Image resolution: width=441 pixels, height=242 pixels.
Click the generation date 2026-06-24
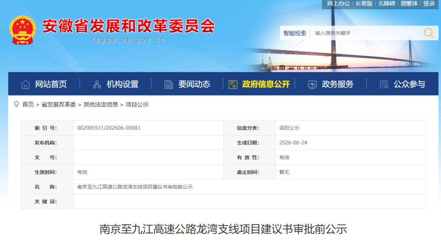pyautogui.click(x=293, y=143)
